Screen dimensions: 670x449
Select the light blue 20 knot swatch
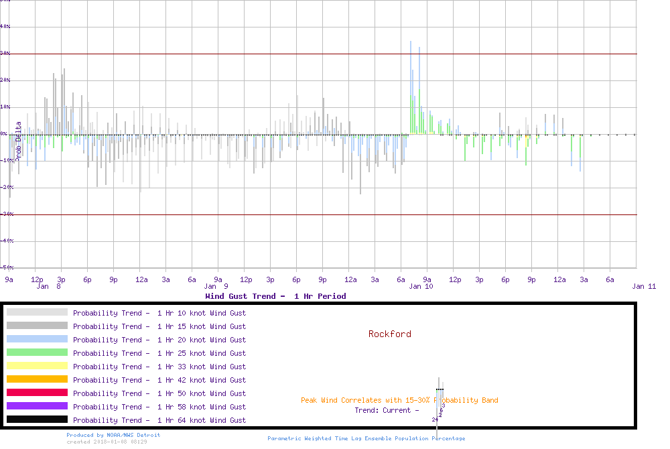click(37, 339)
